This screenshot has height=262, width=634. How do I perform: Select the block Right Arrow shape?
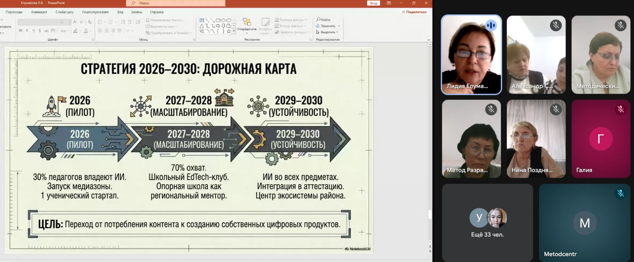click(218, 26)
